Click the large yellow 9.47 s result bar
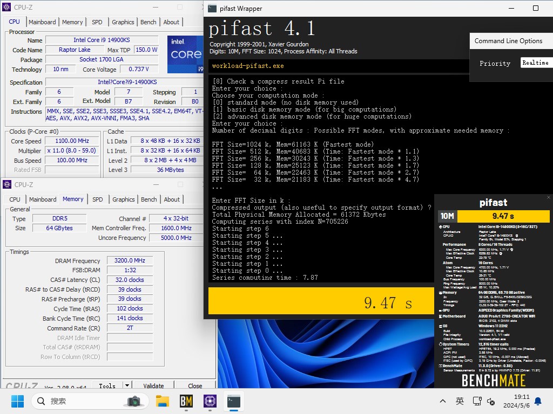 pyautogui.click(x=321, y=301)
